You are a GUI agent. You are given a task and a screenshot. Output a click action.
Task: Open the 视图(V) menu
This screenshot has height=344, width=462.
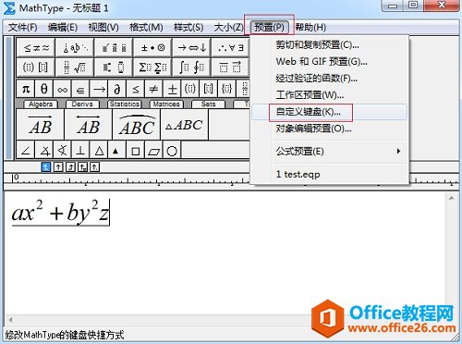click(103, 28)
